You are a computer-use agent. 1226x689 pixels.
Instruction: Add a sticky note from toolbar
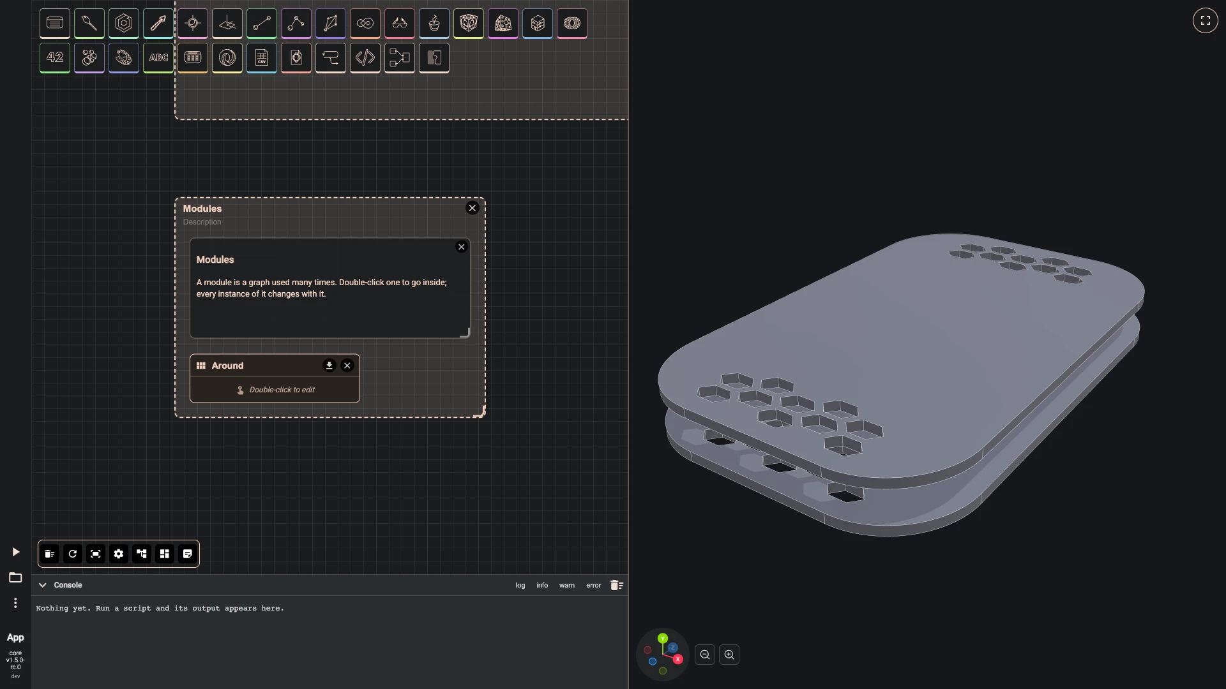pos(188,554)
